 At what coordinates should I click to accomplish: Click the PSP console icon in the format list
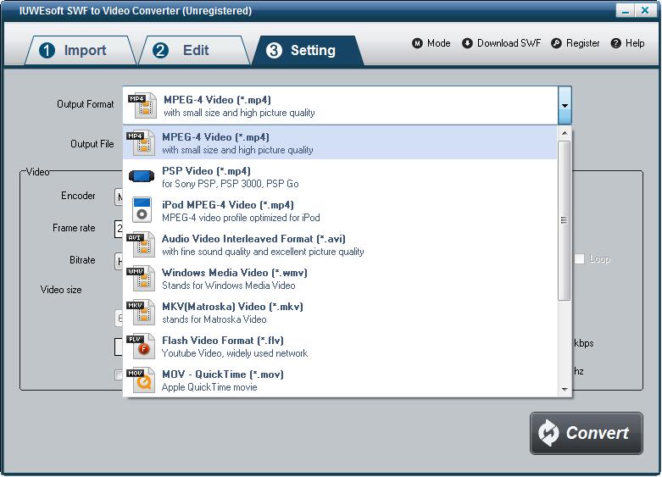coord(142,176)
